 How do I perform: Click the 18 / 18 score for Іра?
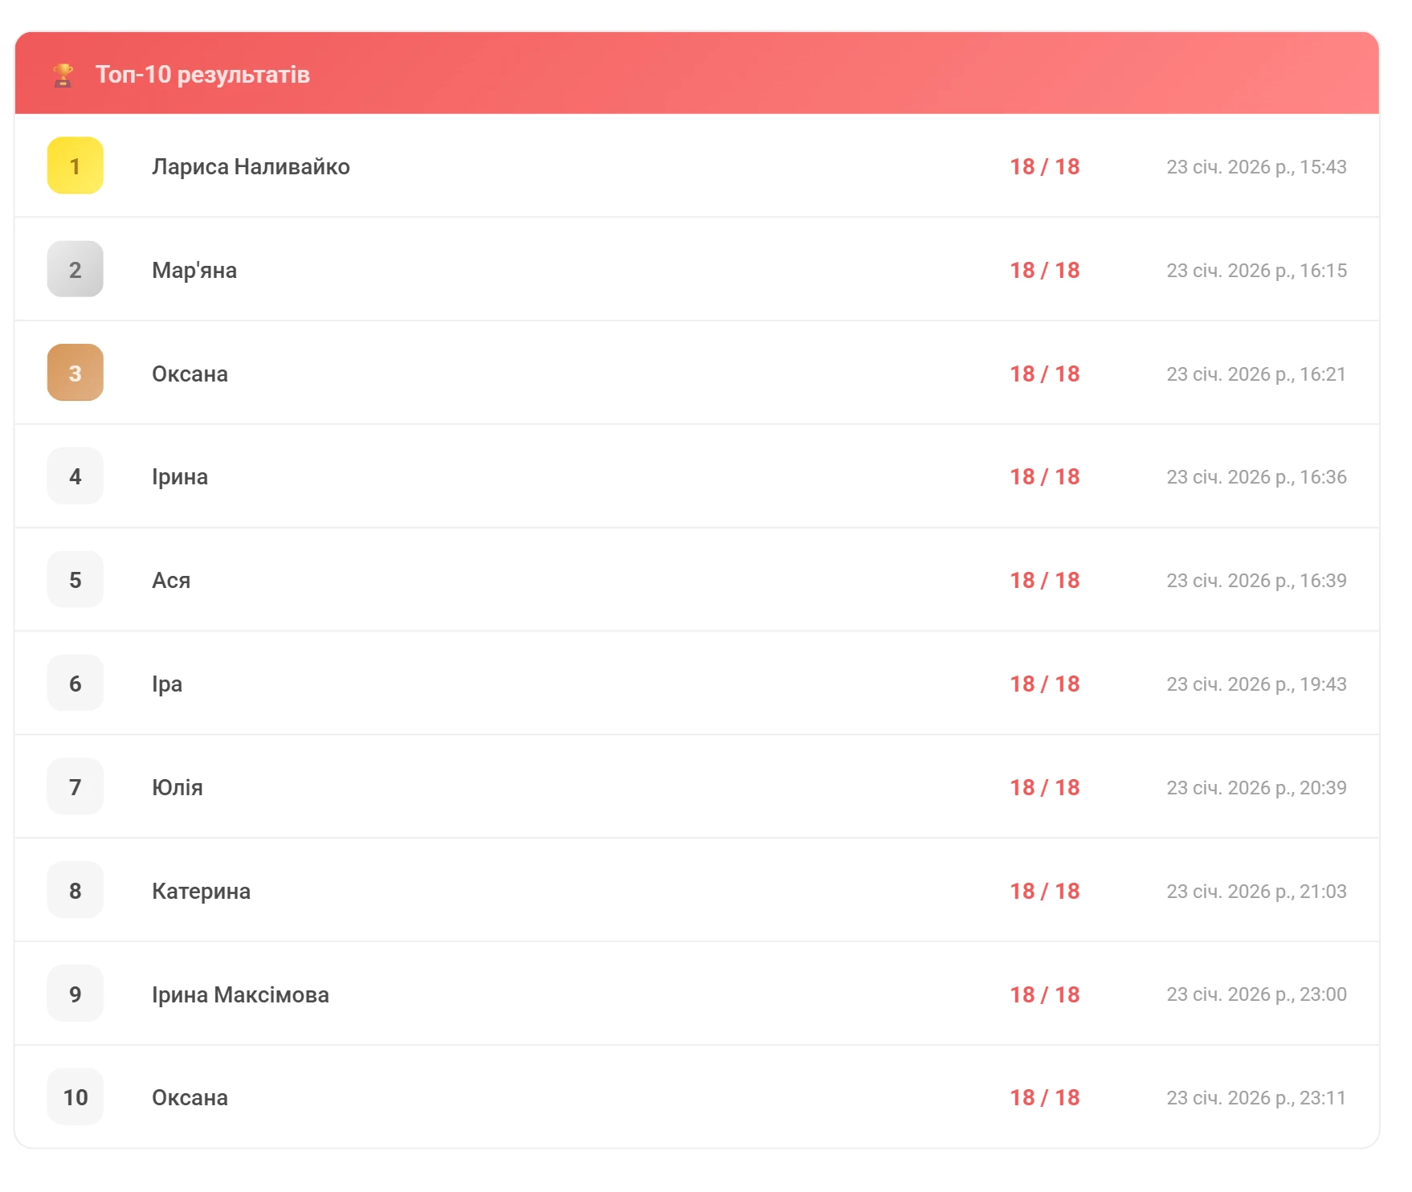click(1044, 684)
